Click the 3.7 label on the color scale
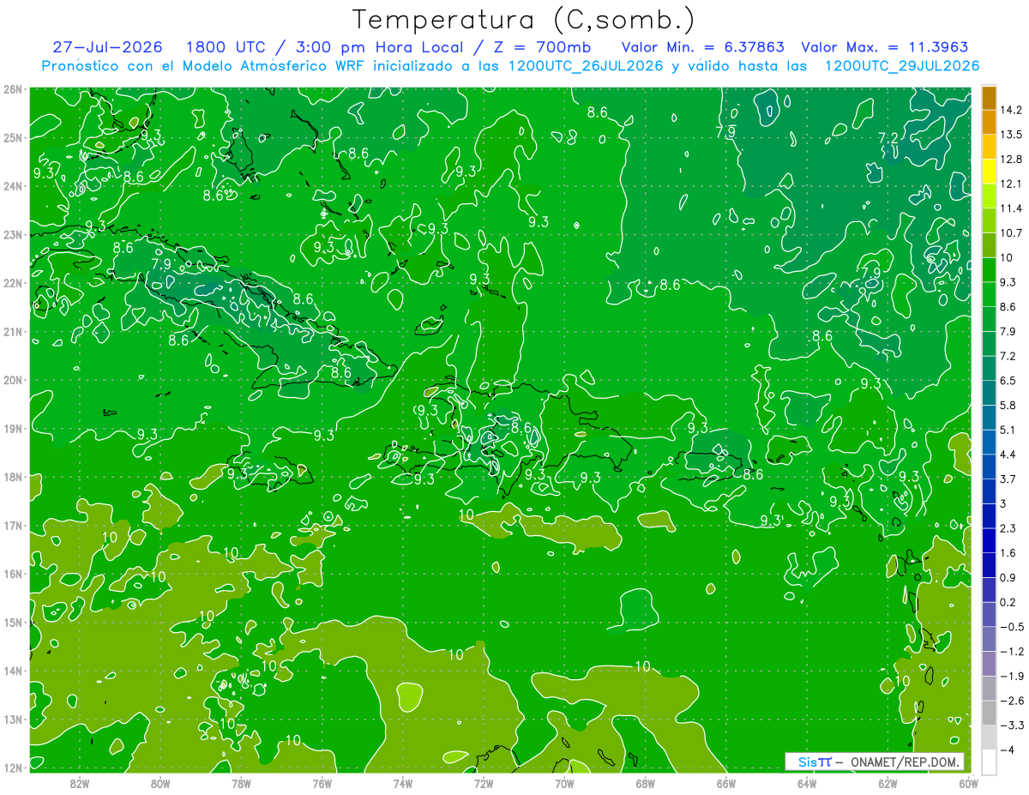This screenshot has width=1029, height=795. pyautogui.click(x=1008, y=479)
